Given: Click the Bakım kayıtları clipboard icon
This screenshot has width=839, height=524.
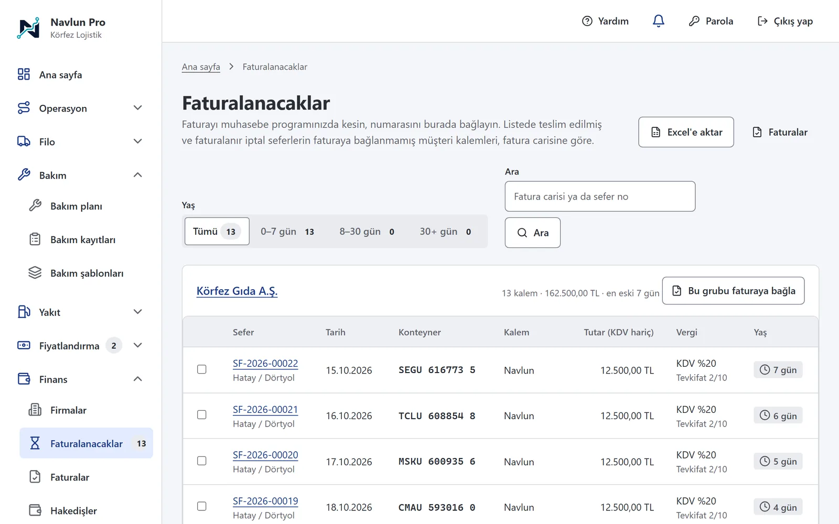Looking at the screenshot, I should tap(35, 239).
